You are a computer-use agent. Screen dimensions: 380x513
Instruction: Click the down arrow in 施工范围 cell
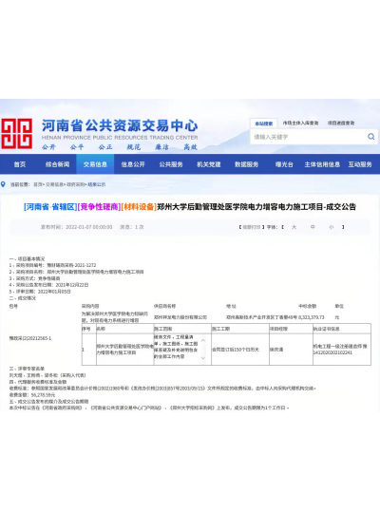(x=203, y=358)
